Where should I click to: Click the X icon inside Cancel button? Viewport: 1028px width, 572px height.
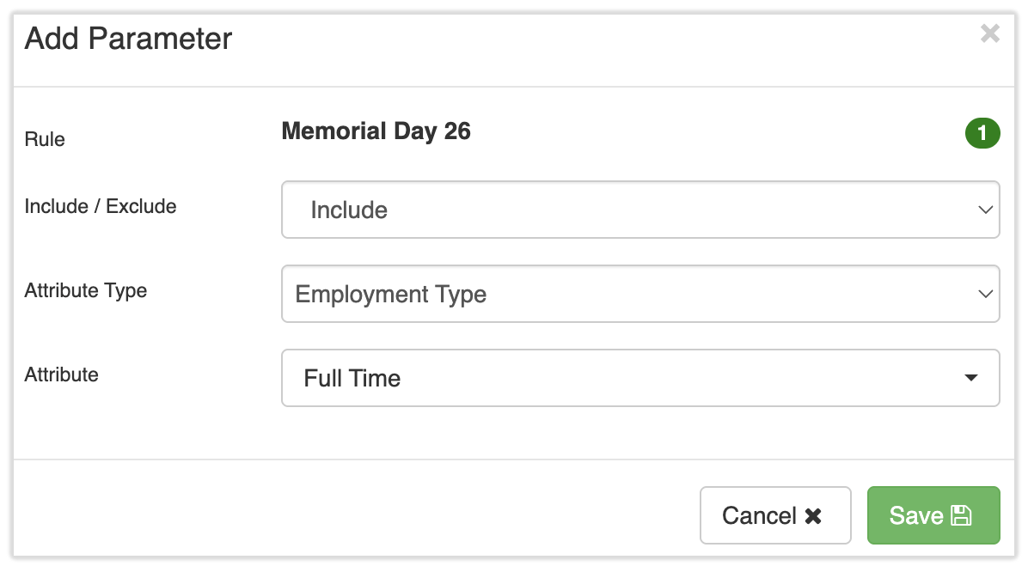[813, 516]
